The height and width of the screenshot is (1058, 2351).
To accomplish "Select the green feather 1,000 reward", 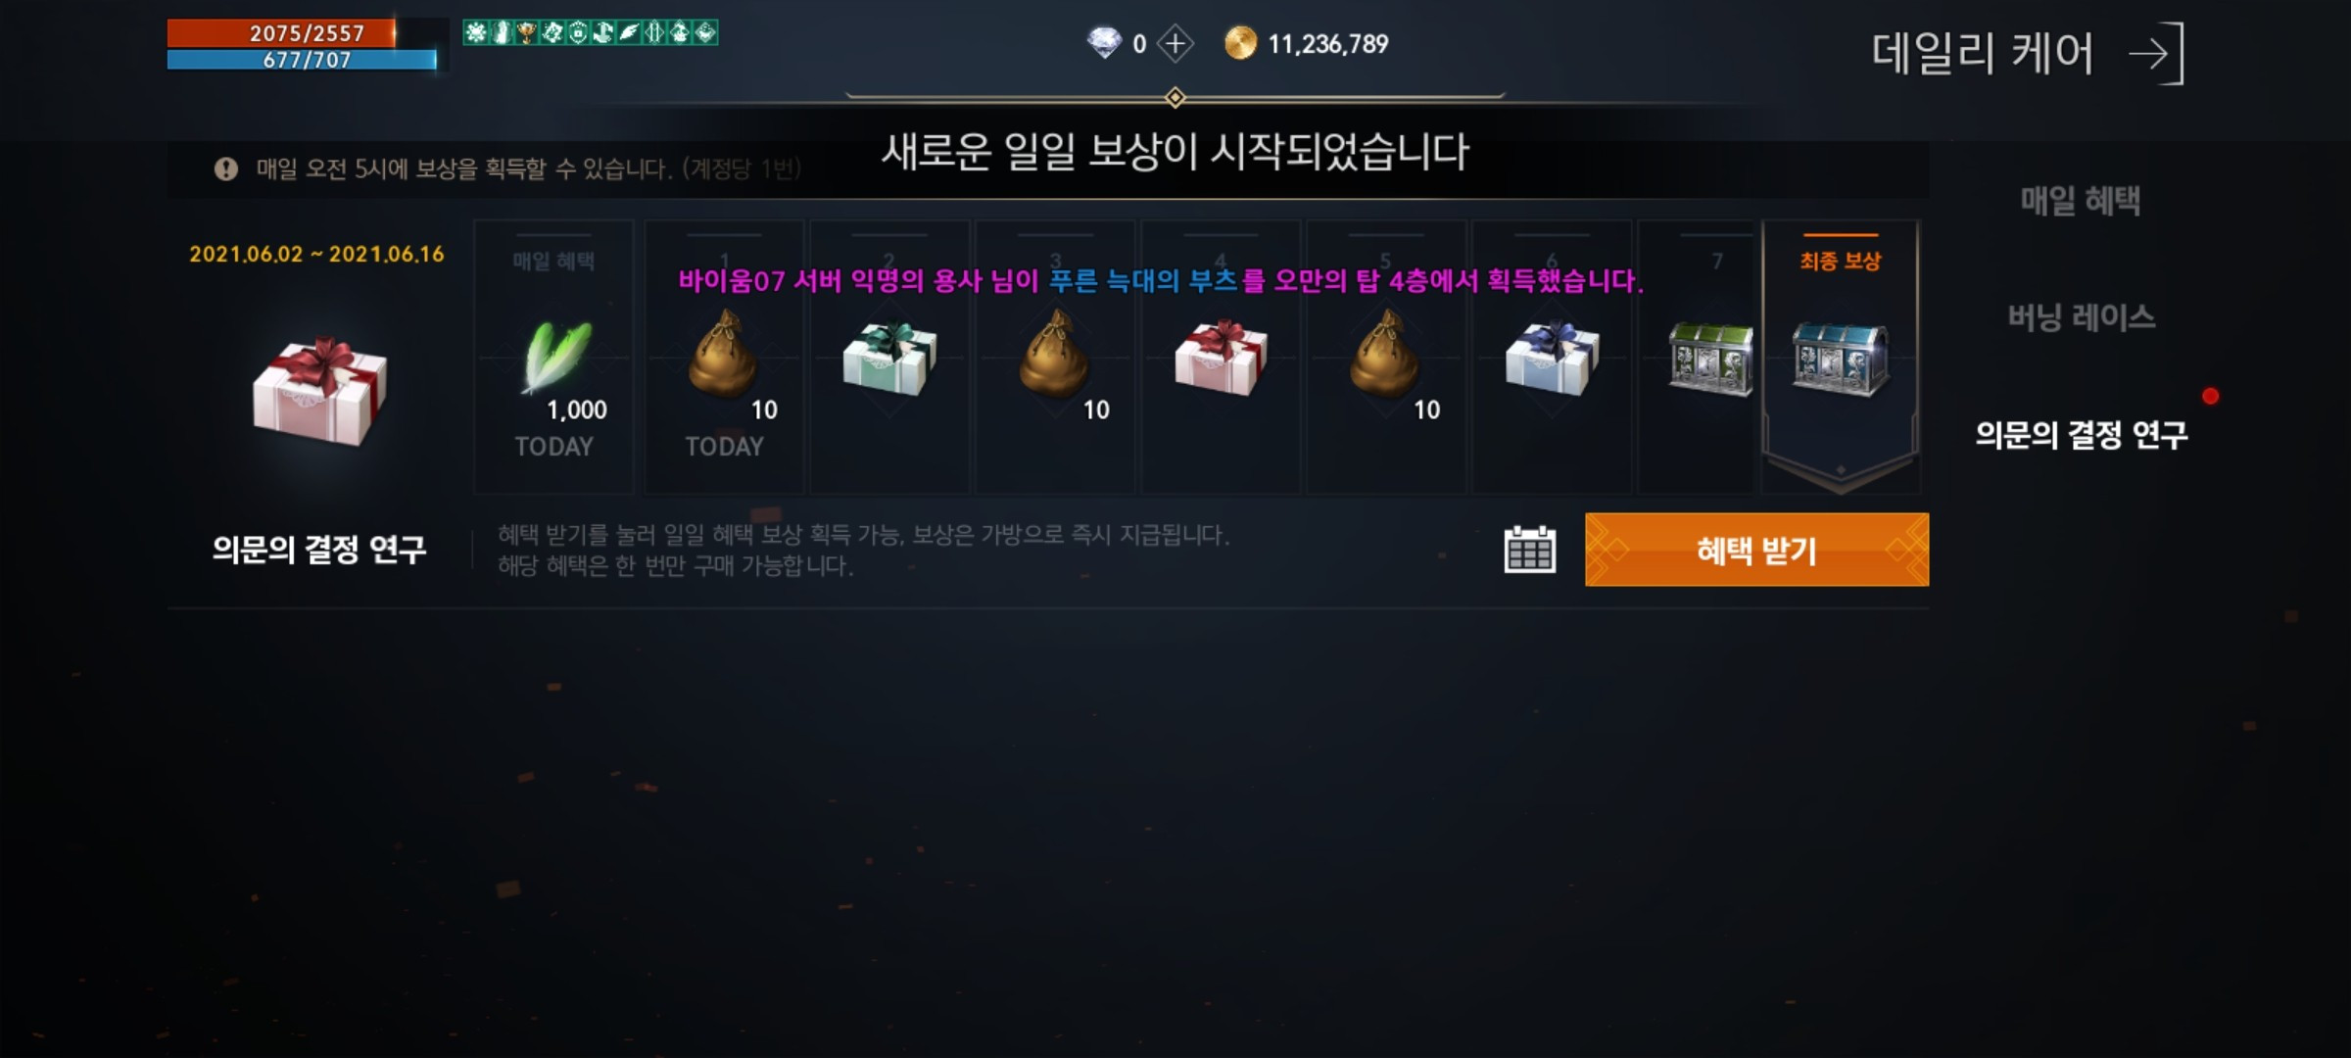I will coord(556,357).
